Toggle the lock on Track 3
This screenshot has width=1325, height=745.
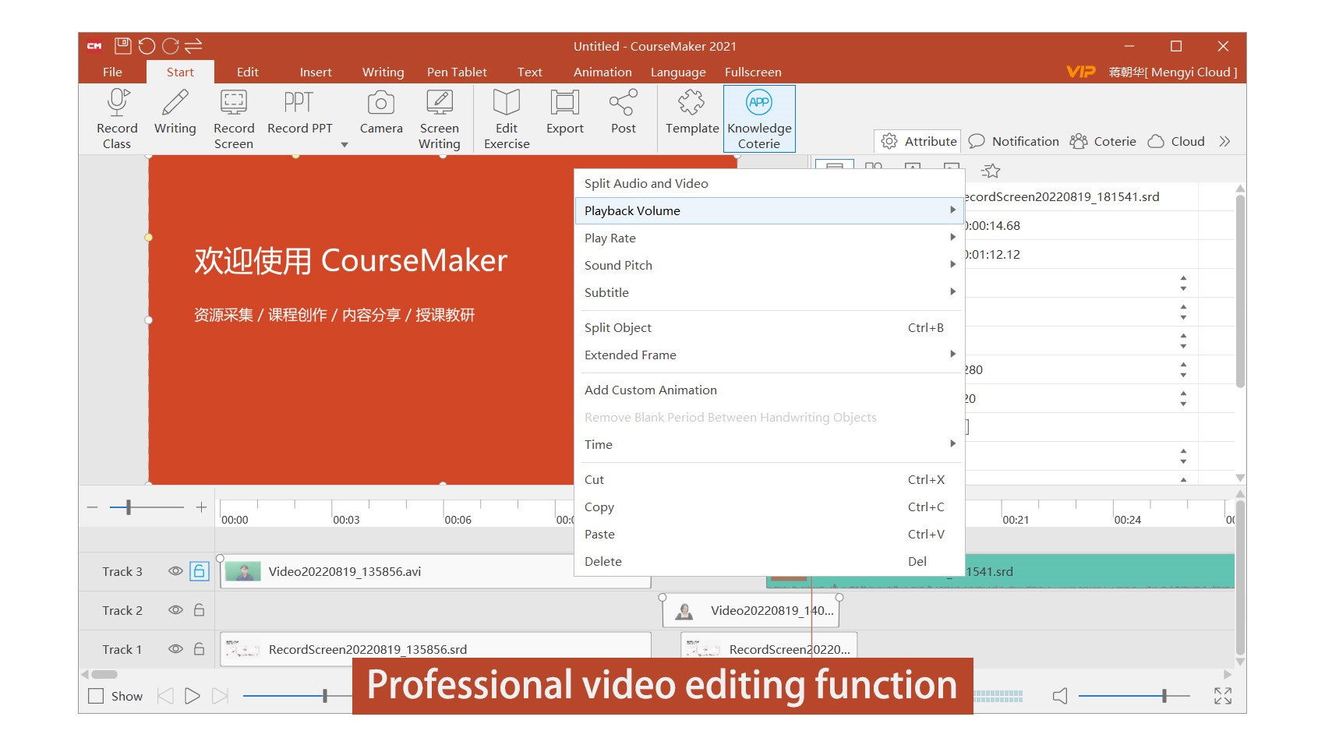pos(200,571)
